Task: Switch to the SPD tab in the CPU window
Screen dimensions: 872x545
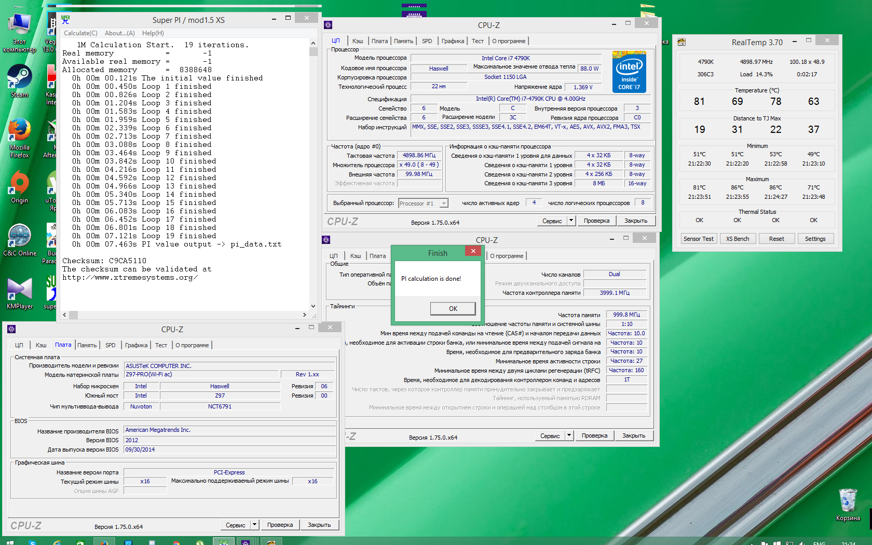Action: (x=427, y=41)
